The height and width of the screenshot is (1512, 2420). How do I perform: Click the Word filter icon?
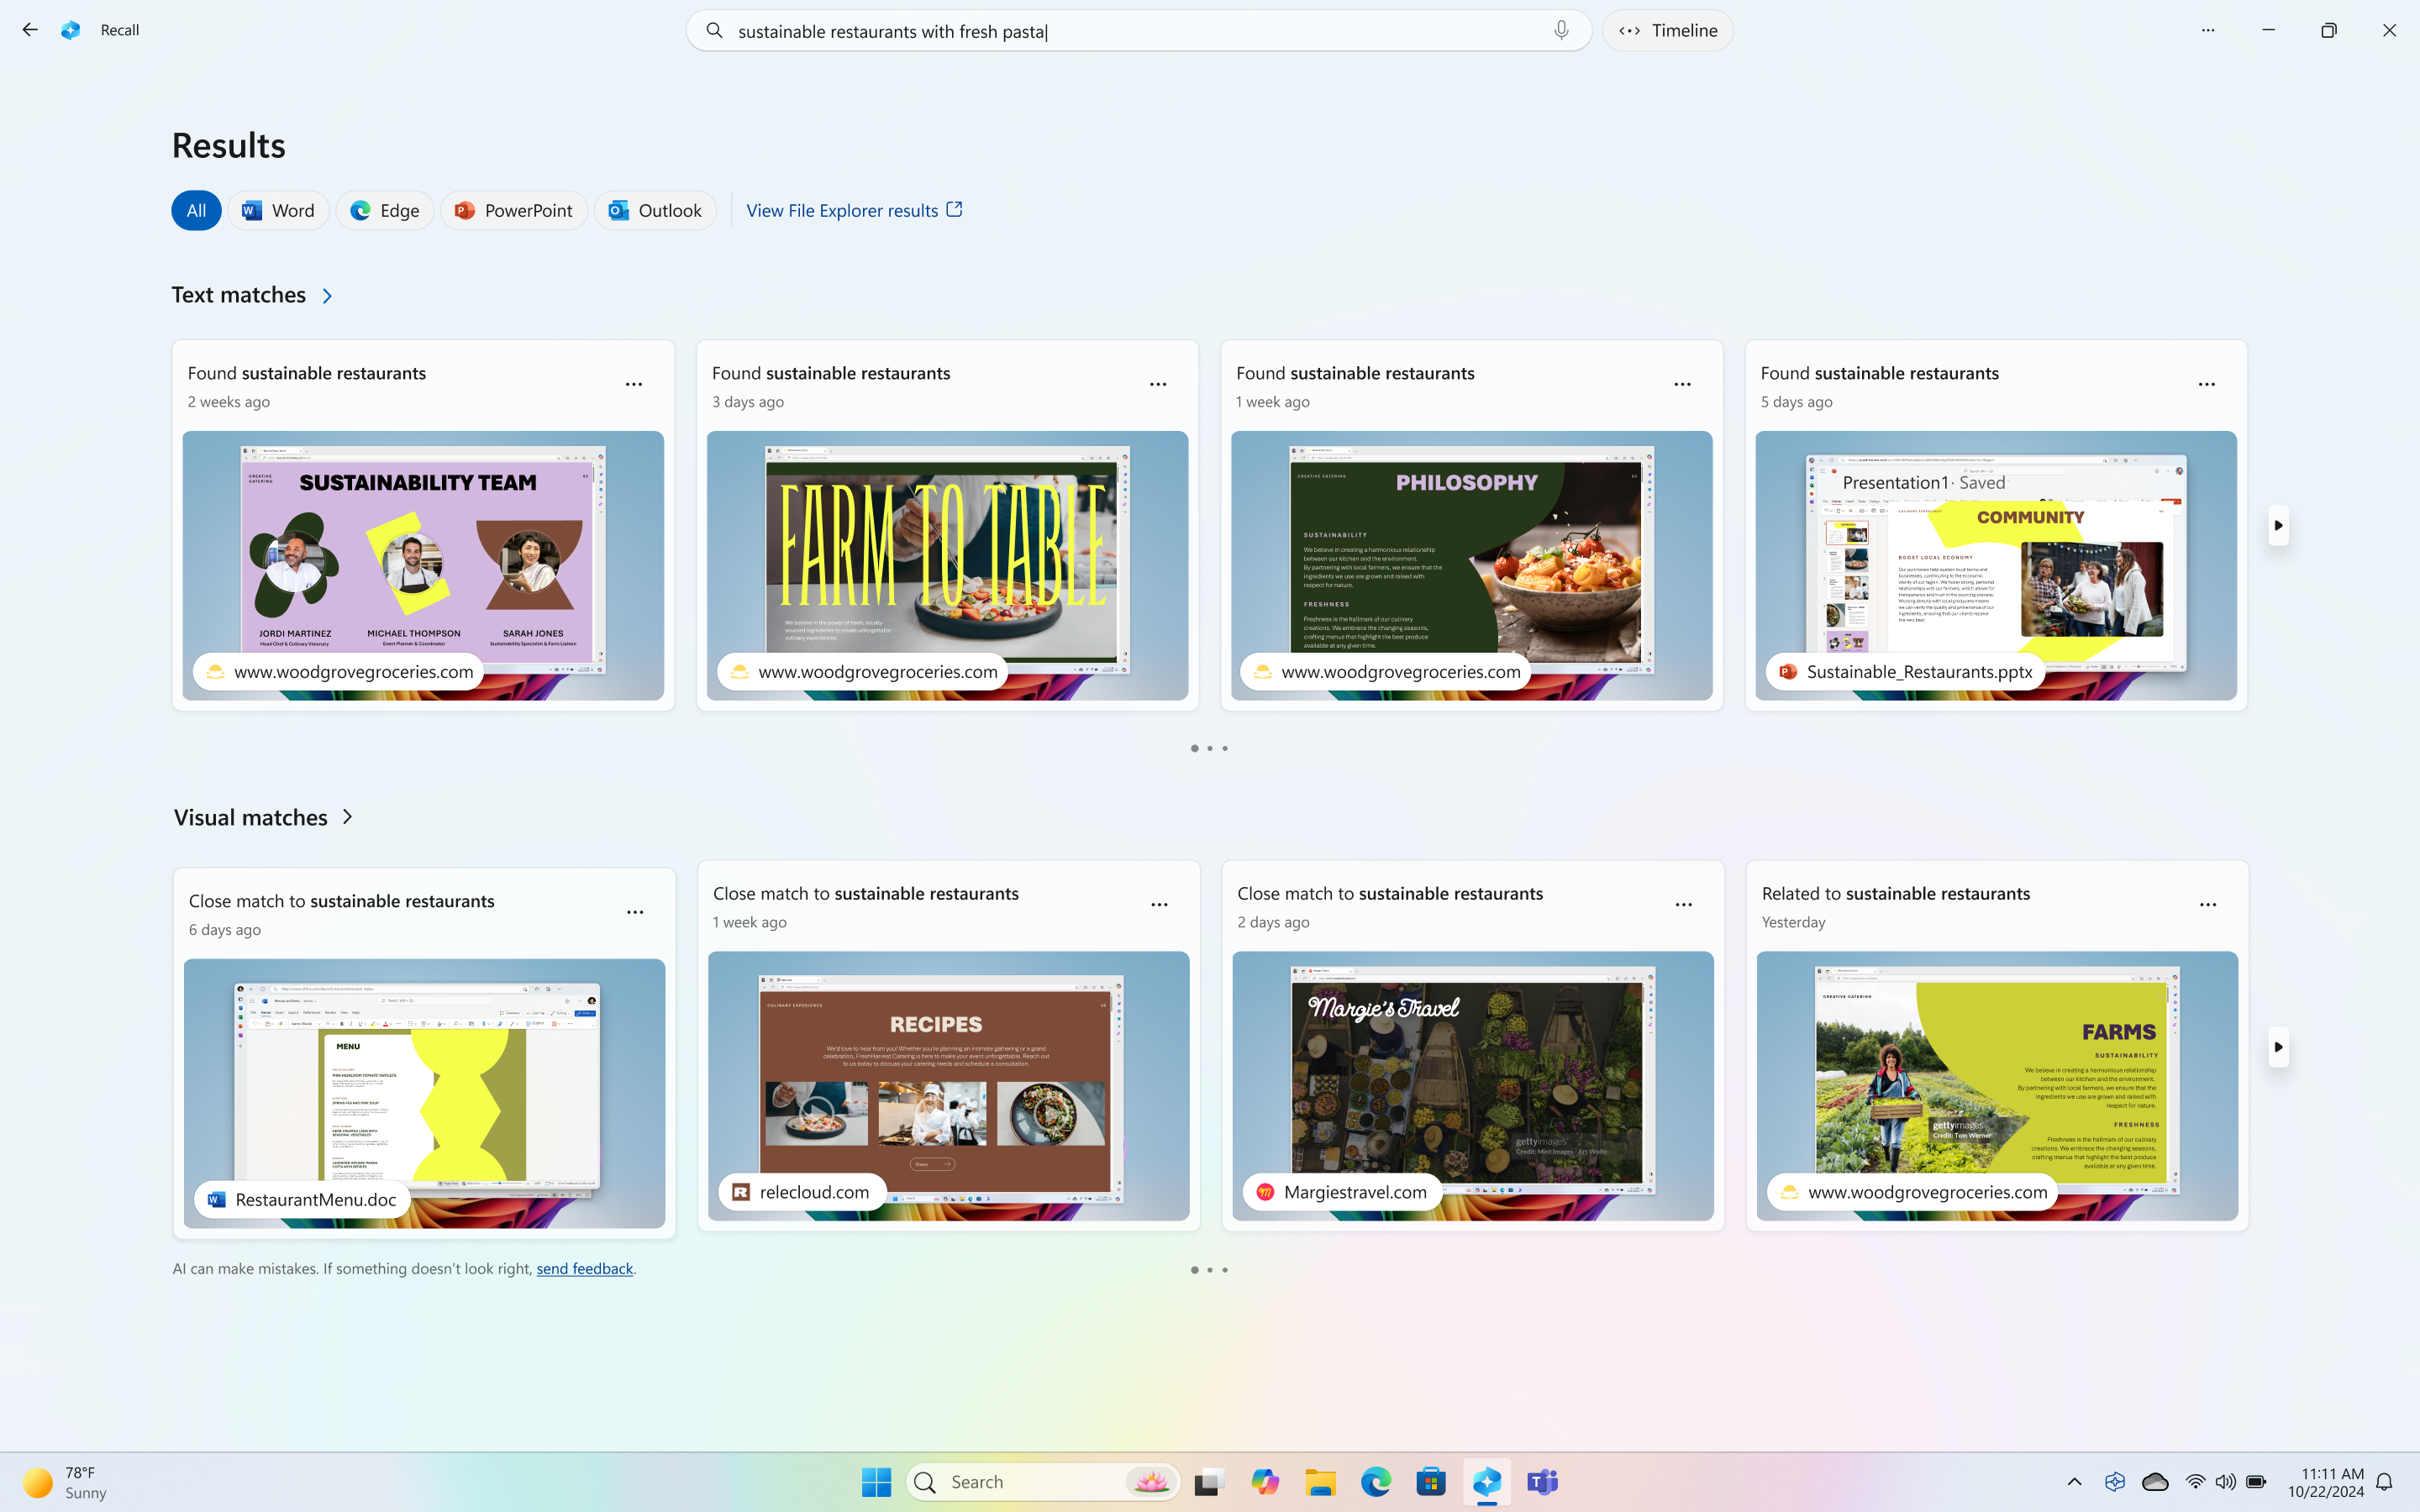click(x=253, y=209)
